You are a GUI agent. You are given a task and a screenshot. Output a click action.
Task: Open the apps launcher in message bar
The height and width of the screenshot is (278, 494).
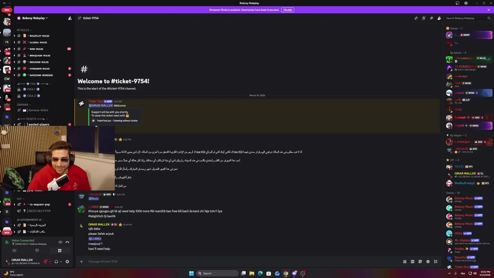coord(436,261)
